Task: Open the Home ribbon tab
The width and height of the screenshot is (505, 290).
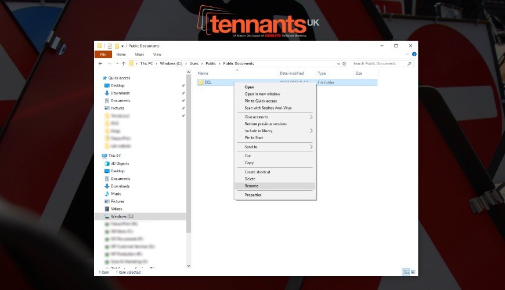Action: (121, 55)
